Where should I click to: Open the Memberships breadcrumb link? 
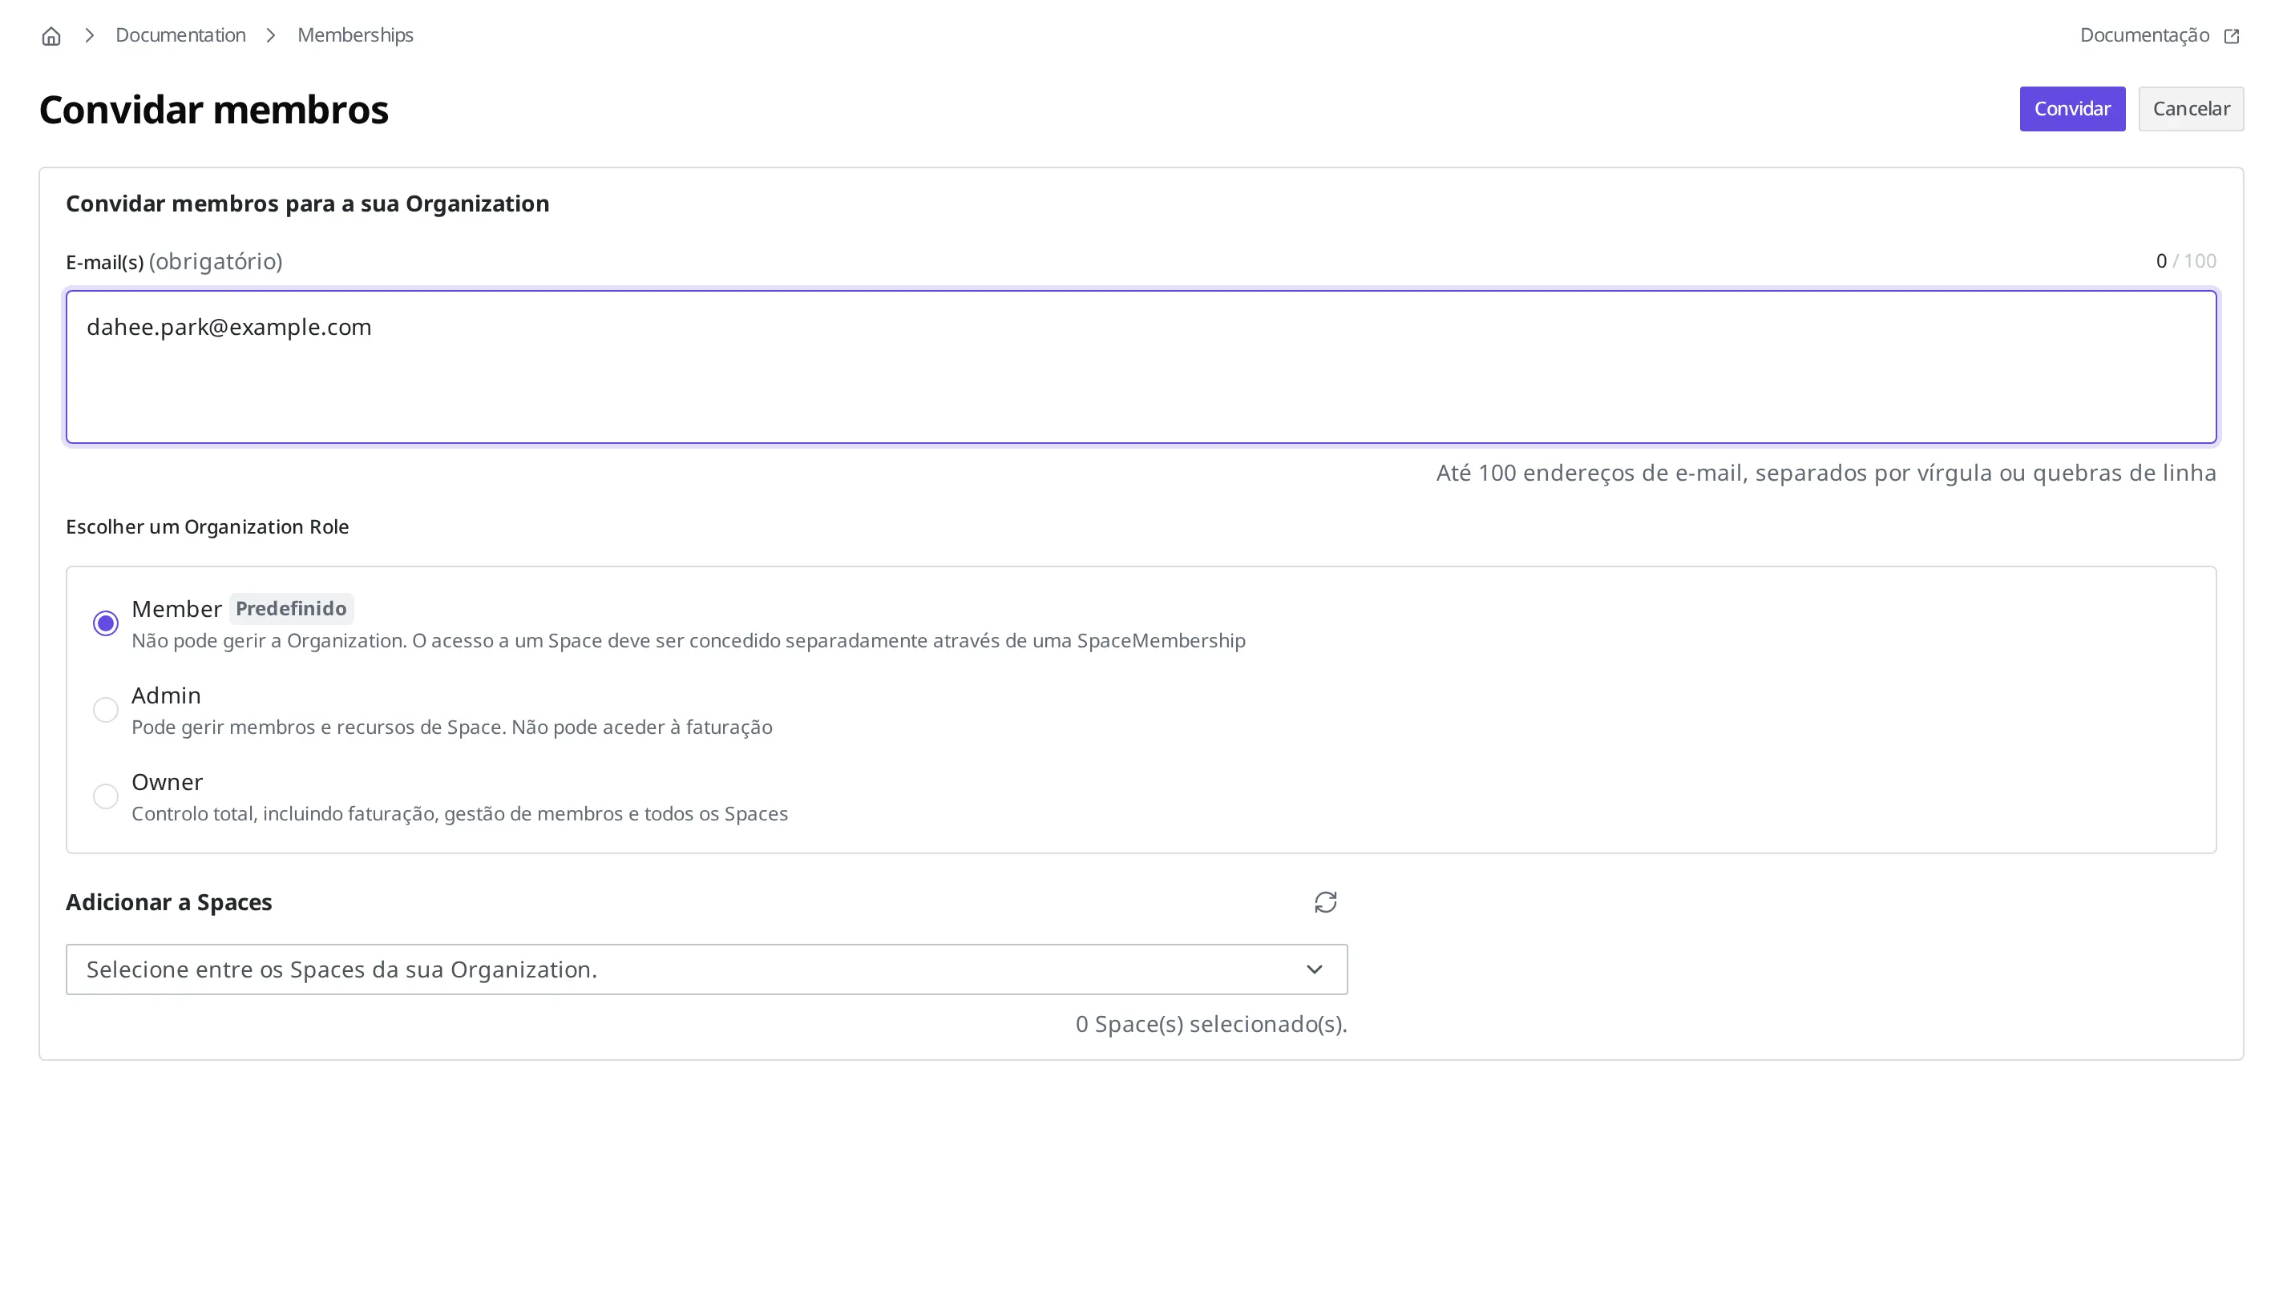click(x=356, y=35)
